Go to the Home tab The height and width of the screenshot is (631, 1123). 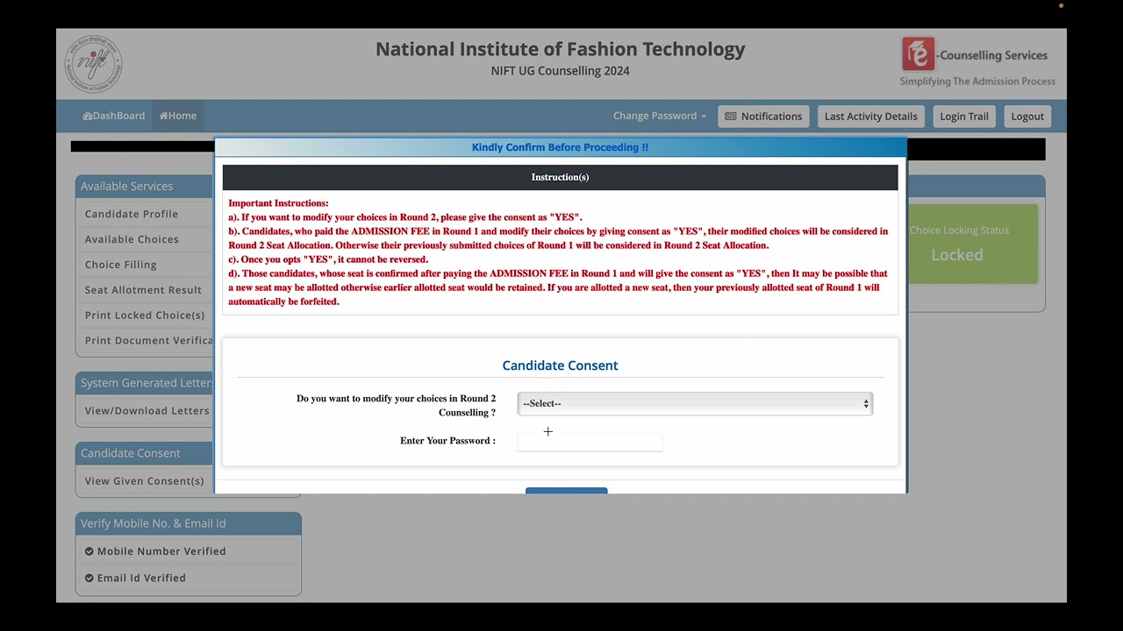pyautogui.click(x=178, y=116)
